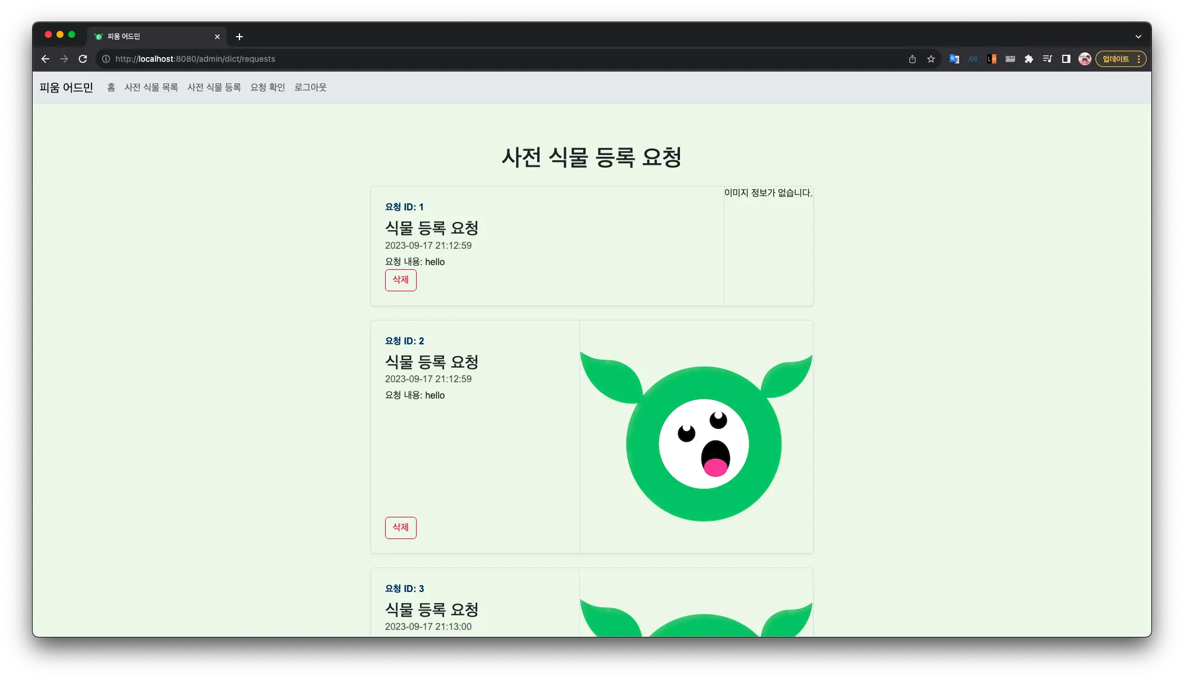Delete request ID 1 with 삭제 button
The width and height of the screenshot is (1184, 680).
[x=400, y=280]
